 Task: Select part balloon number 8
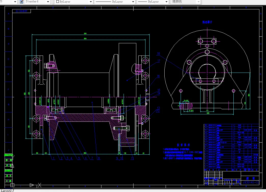point(99,158)
